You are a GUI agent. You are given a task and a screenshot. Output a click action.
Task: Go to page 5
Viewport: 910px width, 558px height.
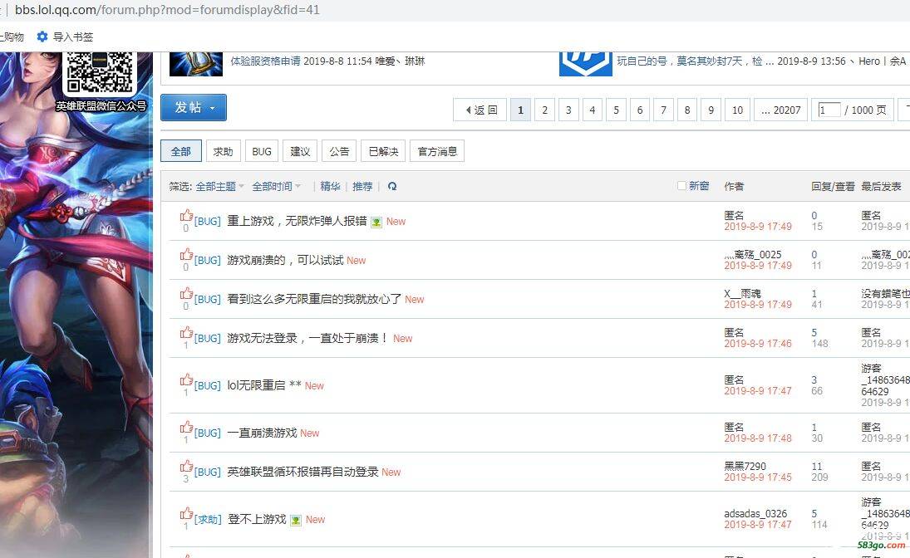616,110
